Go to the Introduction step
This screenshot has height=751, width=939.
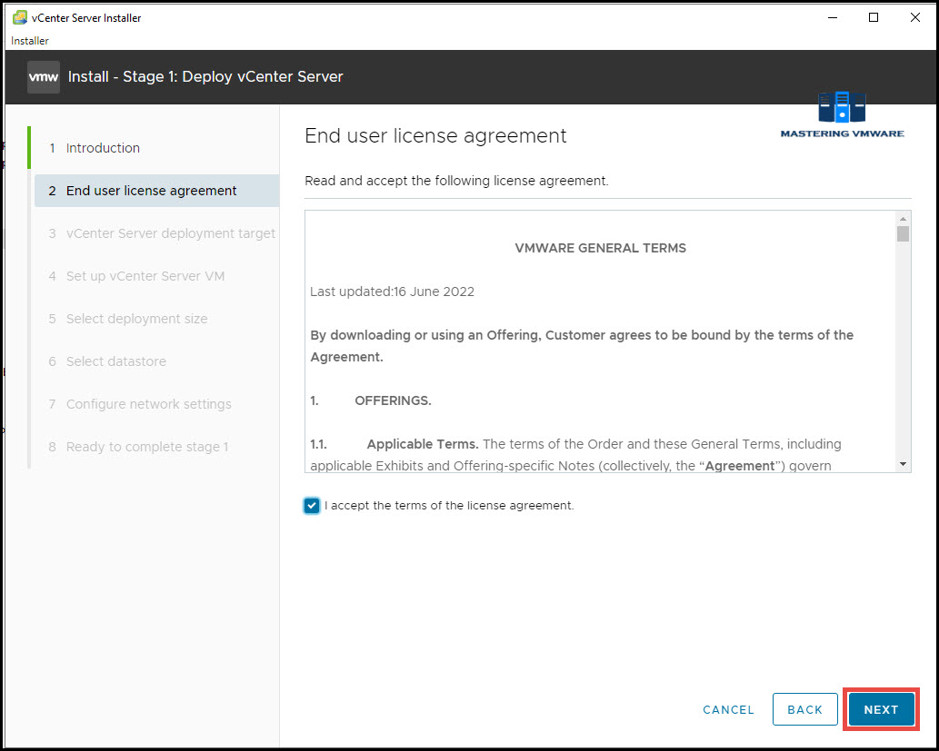tap(103, 148)
